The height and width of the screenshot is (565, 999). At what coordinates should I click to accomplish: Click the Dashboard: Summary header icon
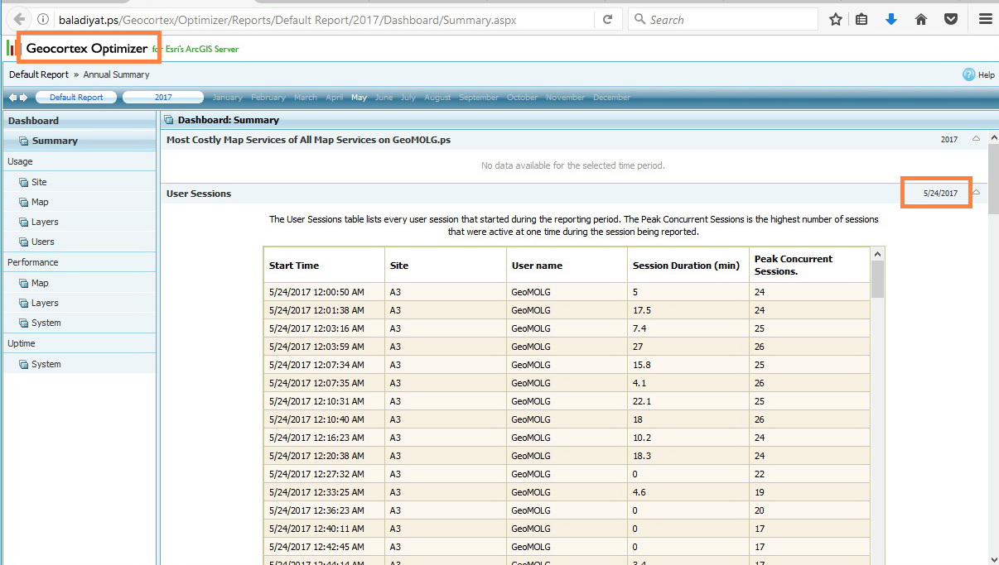pyautogui.click(x=169, y=120)
